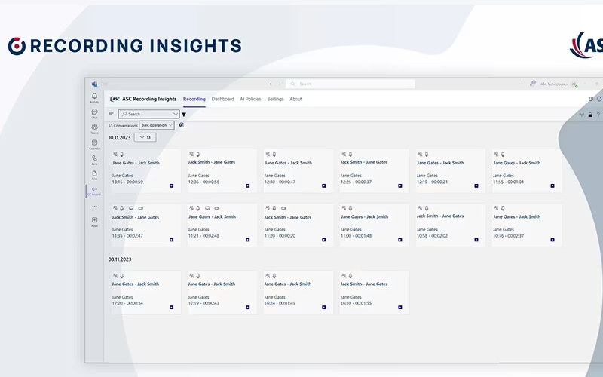The width and height of the screenshot is (603, 377).
Task: Open Calls in the Teams sidebar
Action: pyautogui.click(x=94, y=160)
